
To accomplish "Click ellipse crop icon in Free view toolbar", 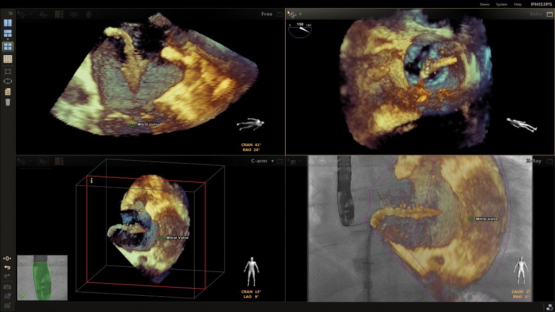I will 74,14.
